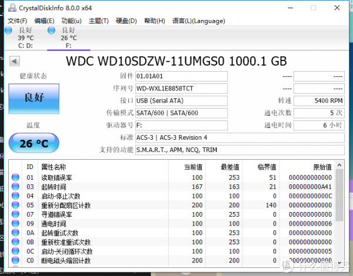Select the 启动-关闭循环次数 attribute row
This screenshot has width=353, height=276.
pyautogui.click(x=172, y=251)
